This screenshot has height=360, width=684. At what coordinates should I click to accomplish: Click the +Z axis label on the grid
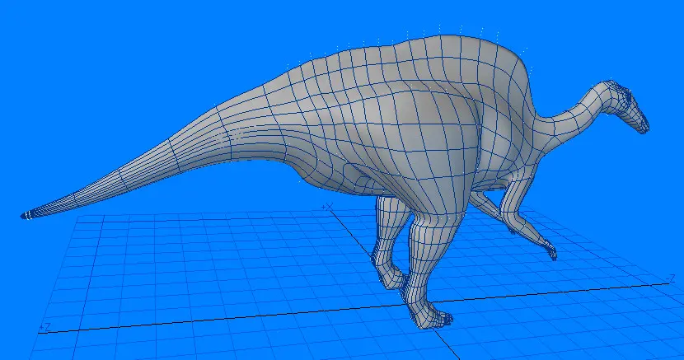tap(45, 326)
